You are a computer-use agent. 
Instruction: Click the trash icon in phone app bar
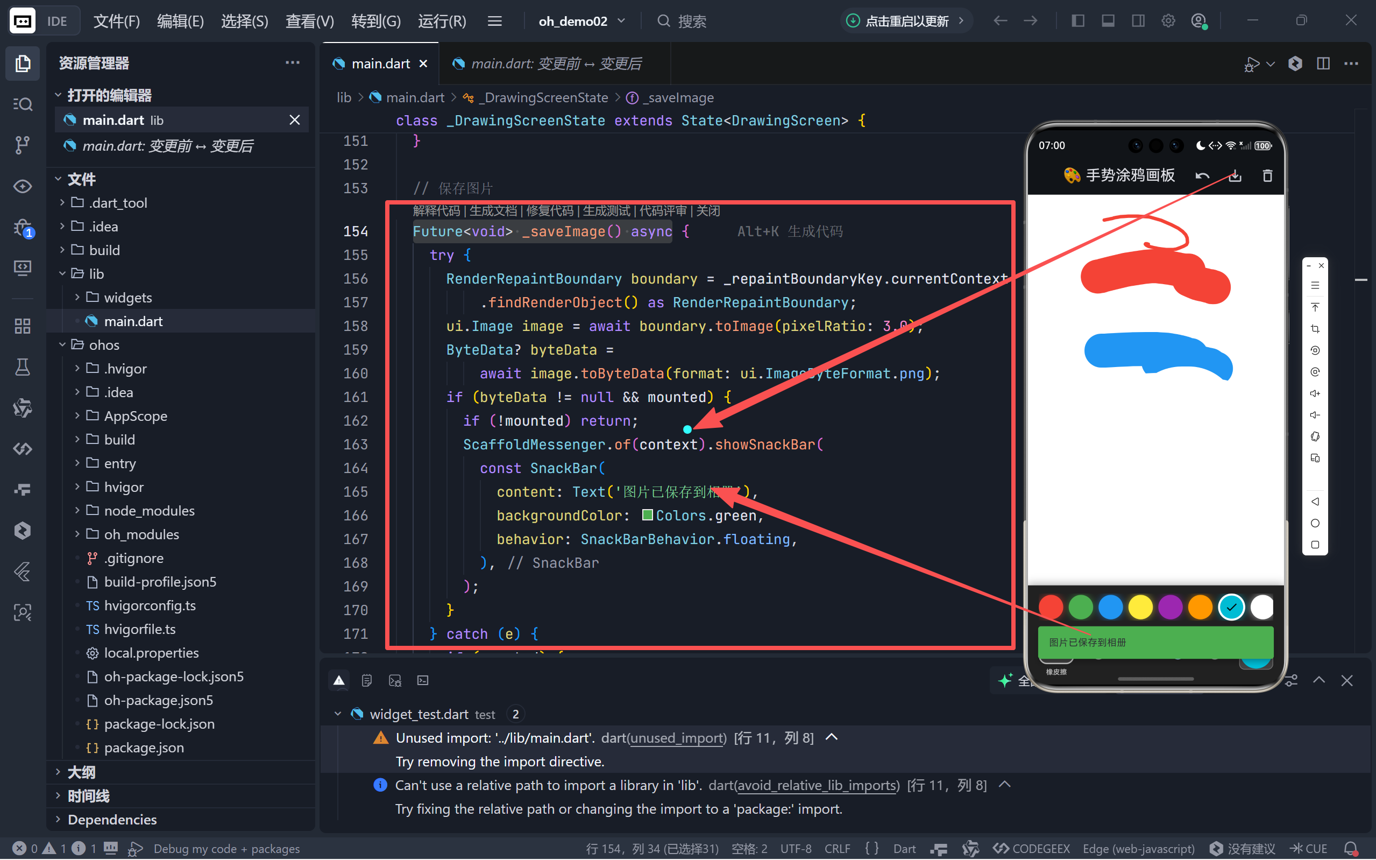click(x=1267, y=176)
